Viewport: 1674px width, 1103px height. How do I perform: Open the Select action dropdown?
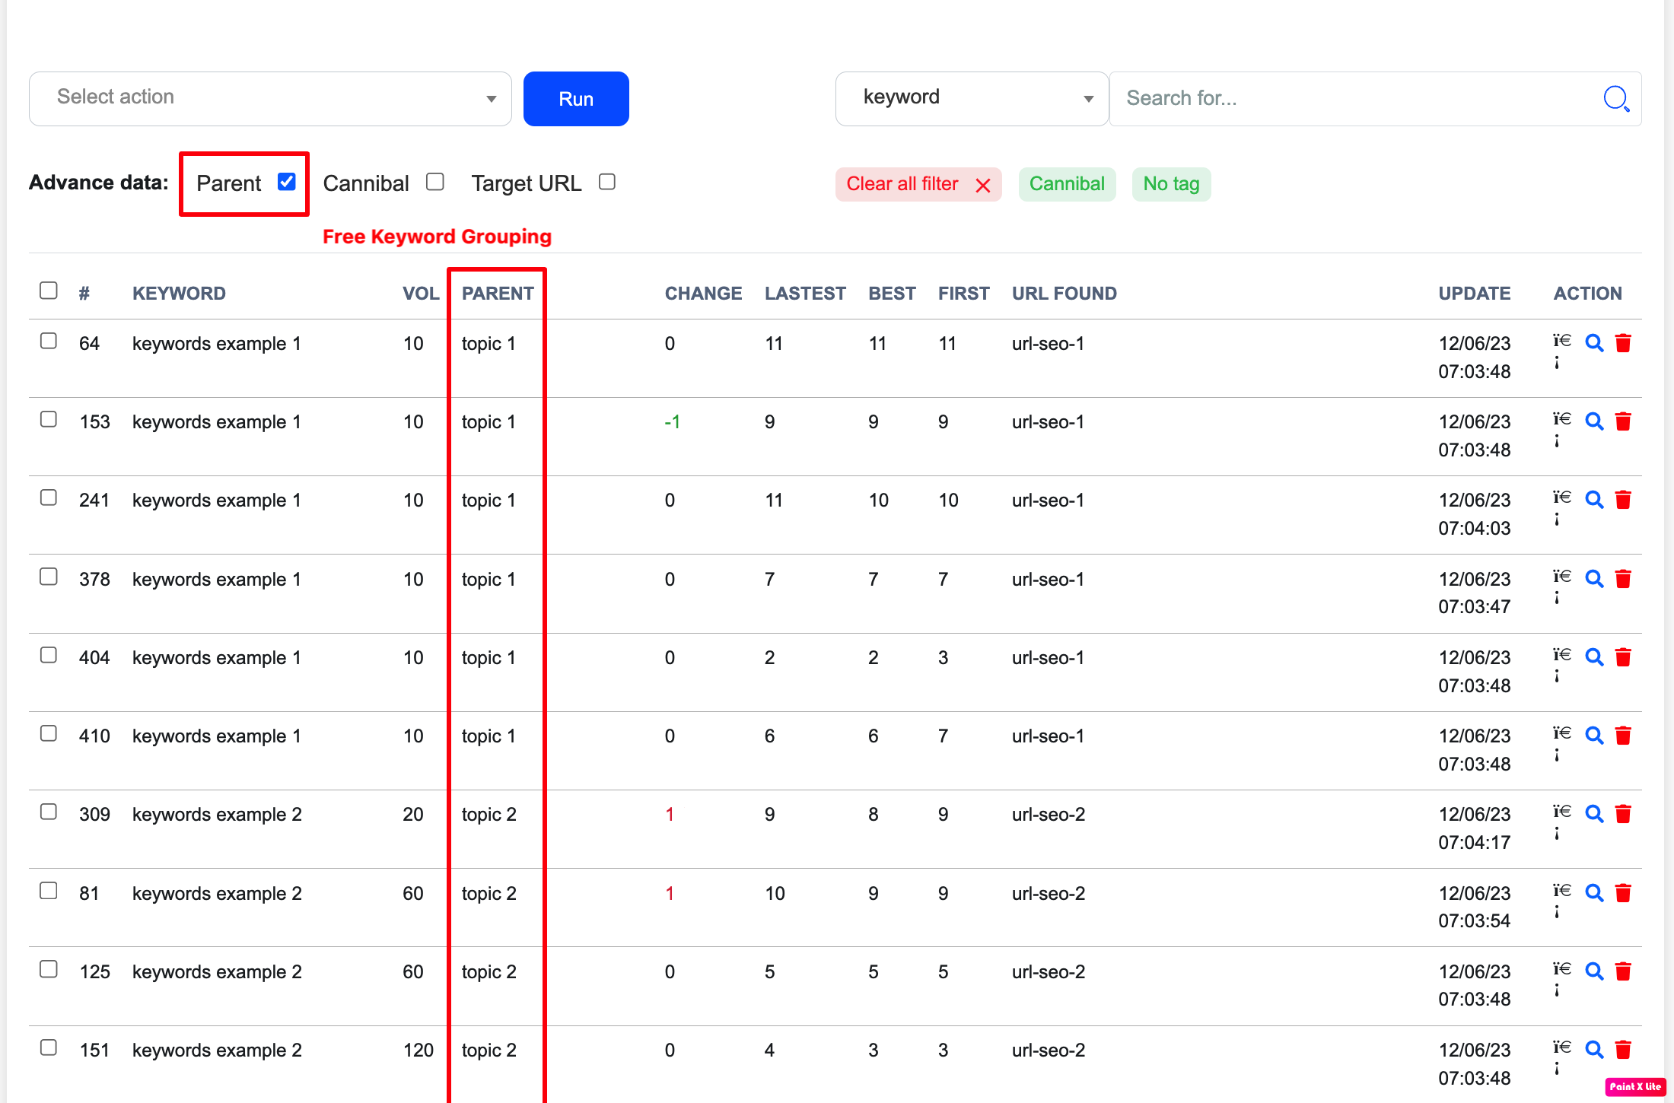point(270,99)
